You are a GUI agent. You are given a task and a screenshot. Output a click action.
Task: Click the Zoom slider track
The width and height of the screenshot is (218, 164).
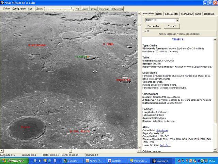tap(59, 9)
